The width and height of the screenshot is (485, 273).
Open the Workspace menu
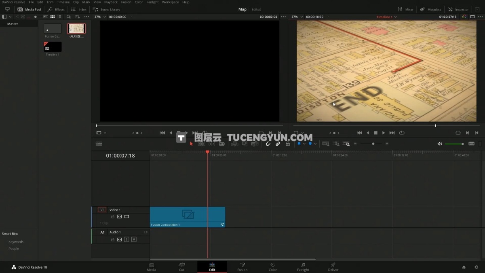[x=170, y=2]
